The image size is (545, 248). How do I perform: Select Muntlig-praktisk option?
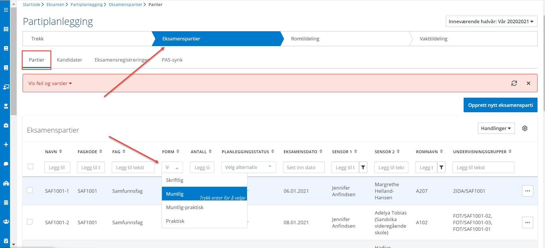coord(204,207)
